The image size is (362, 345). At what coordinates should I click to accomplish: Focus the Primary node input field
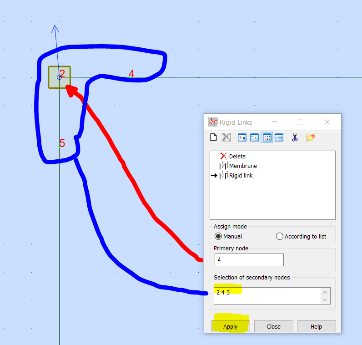coord(249,260)
